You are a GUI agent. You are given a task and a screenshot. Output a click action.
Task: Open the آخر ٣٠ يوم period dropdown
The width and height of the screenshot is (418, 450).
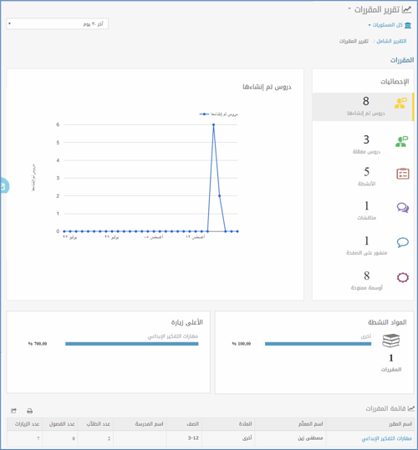(58, 24)
